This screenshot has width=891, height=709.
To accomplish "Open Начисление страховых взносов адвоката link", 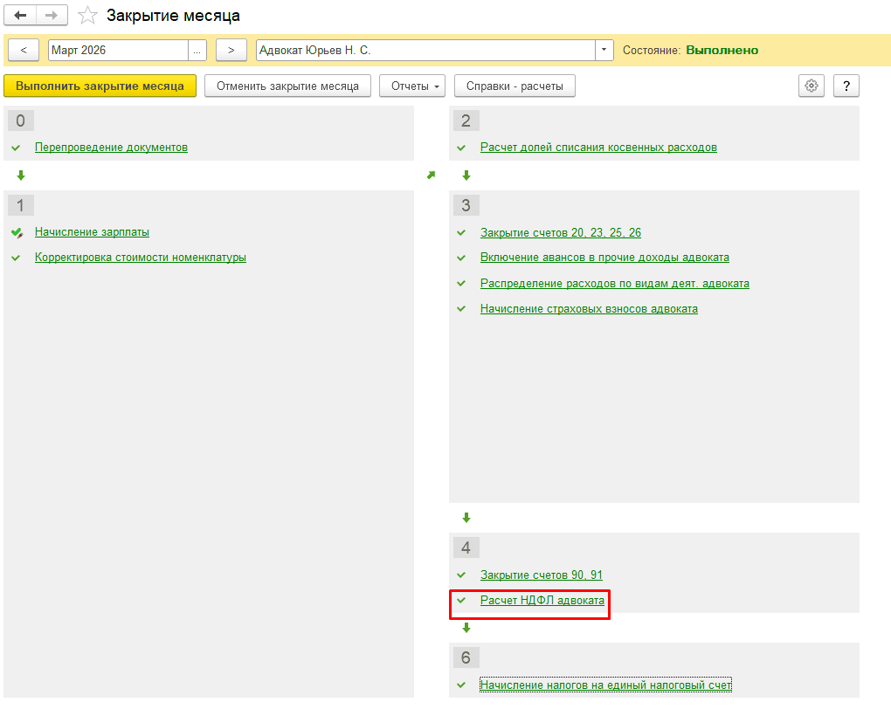I will click(589, 309).
